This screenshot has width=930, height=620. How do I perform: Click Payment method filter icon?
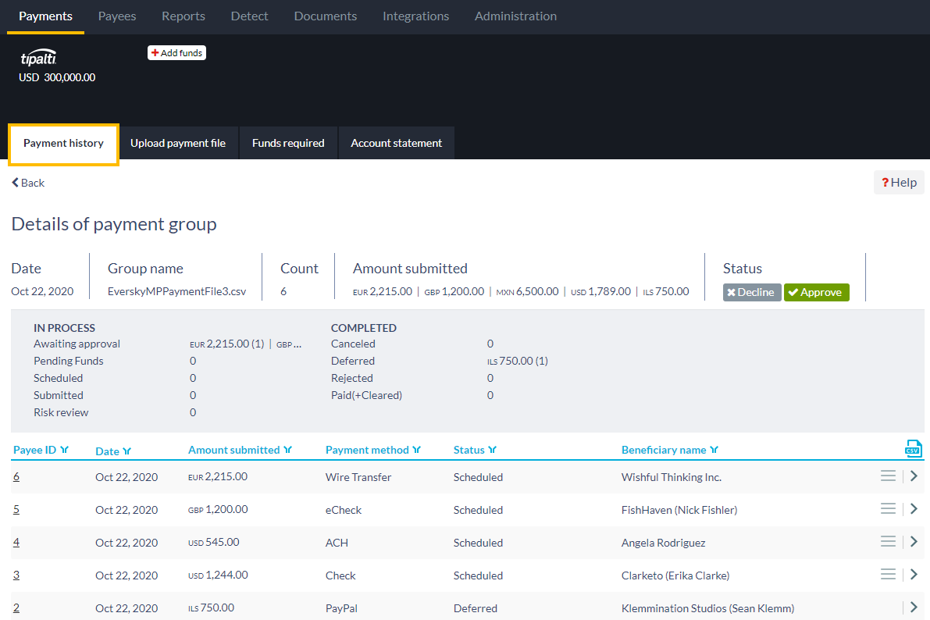[x=417, y=450]
